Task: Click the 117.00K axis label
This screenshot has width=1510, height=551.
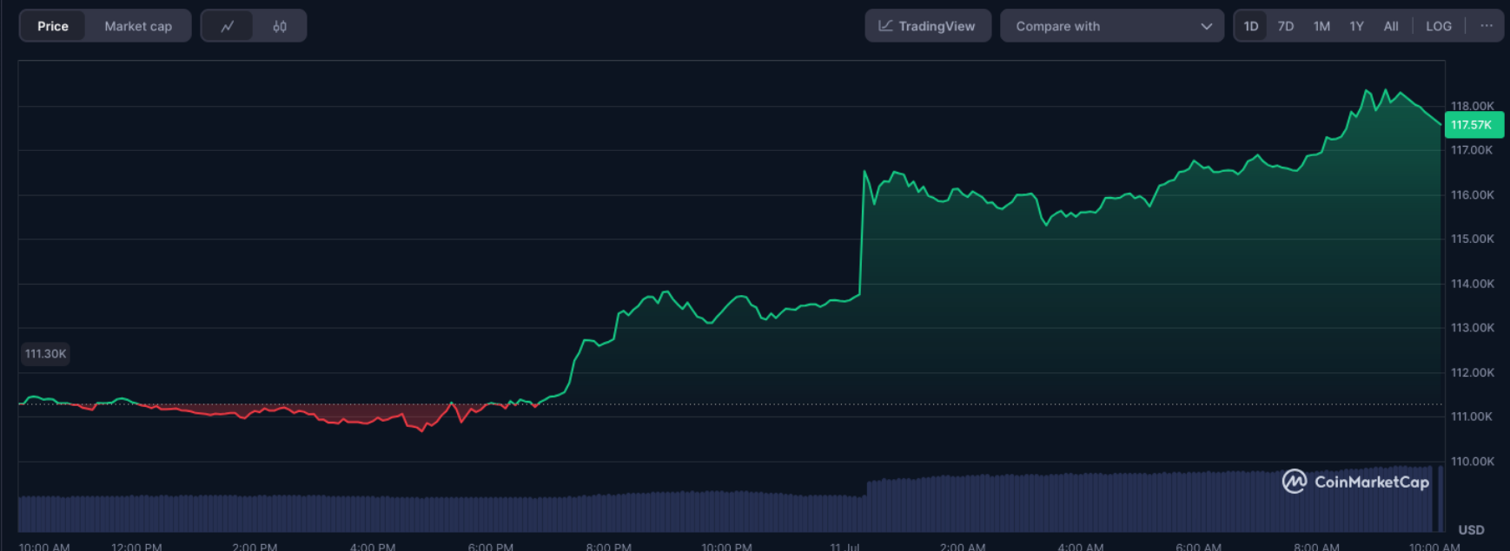Action: pos(1473,150)
